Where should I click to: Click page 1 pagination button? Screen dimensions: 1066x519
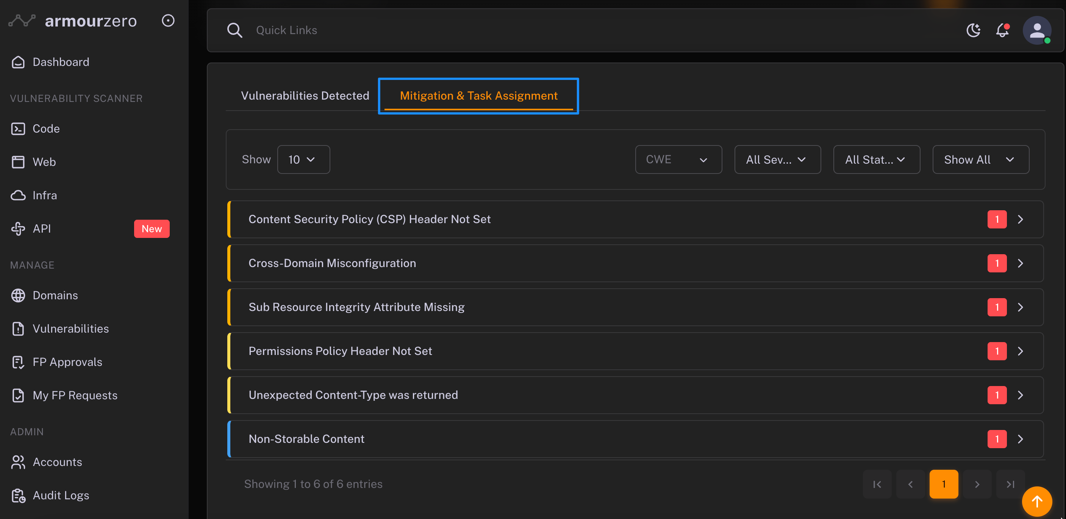[944, 484]
